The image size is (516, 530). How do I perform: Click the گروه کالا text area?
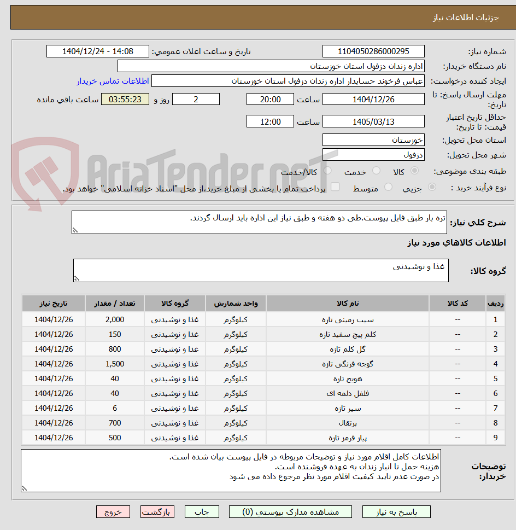pyautogui.click(x=261, y=270)
